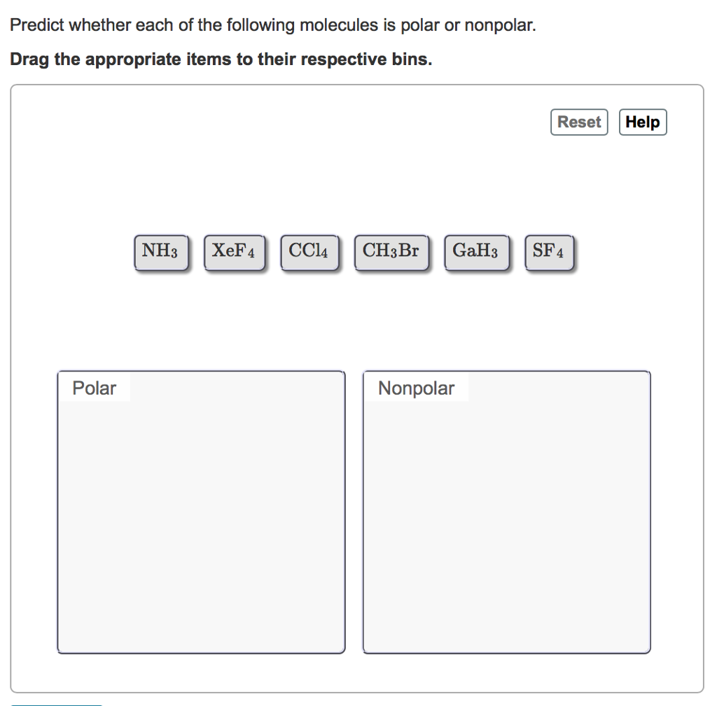Screen dimensions: 717x706
Task: Click the Nonpolar bin label
Action: (x=416, y=388)
